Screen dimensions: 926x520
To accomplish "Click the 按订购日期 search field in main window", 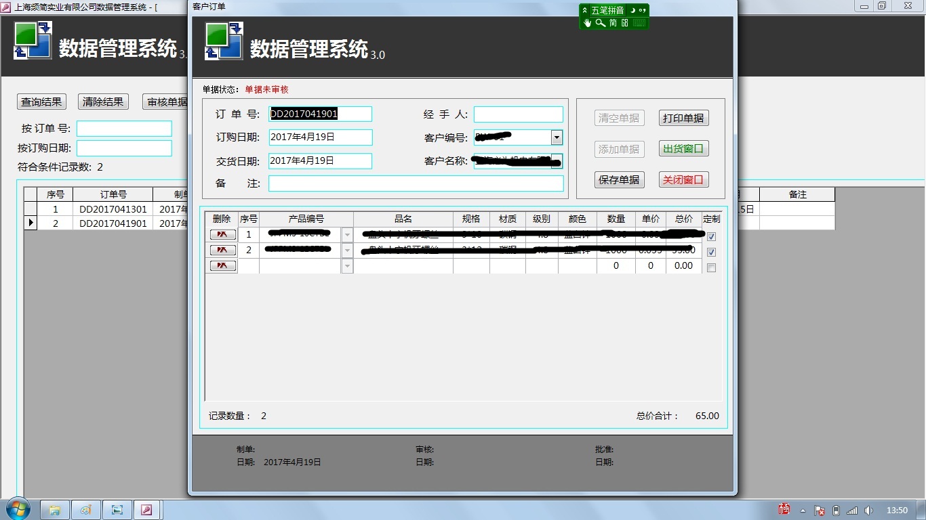I will pyautogui.click(x=124, y=148).
